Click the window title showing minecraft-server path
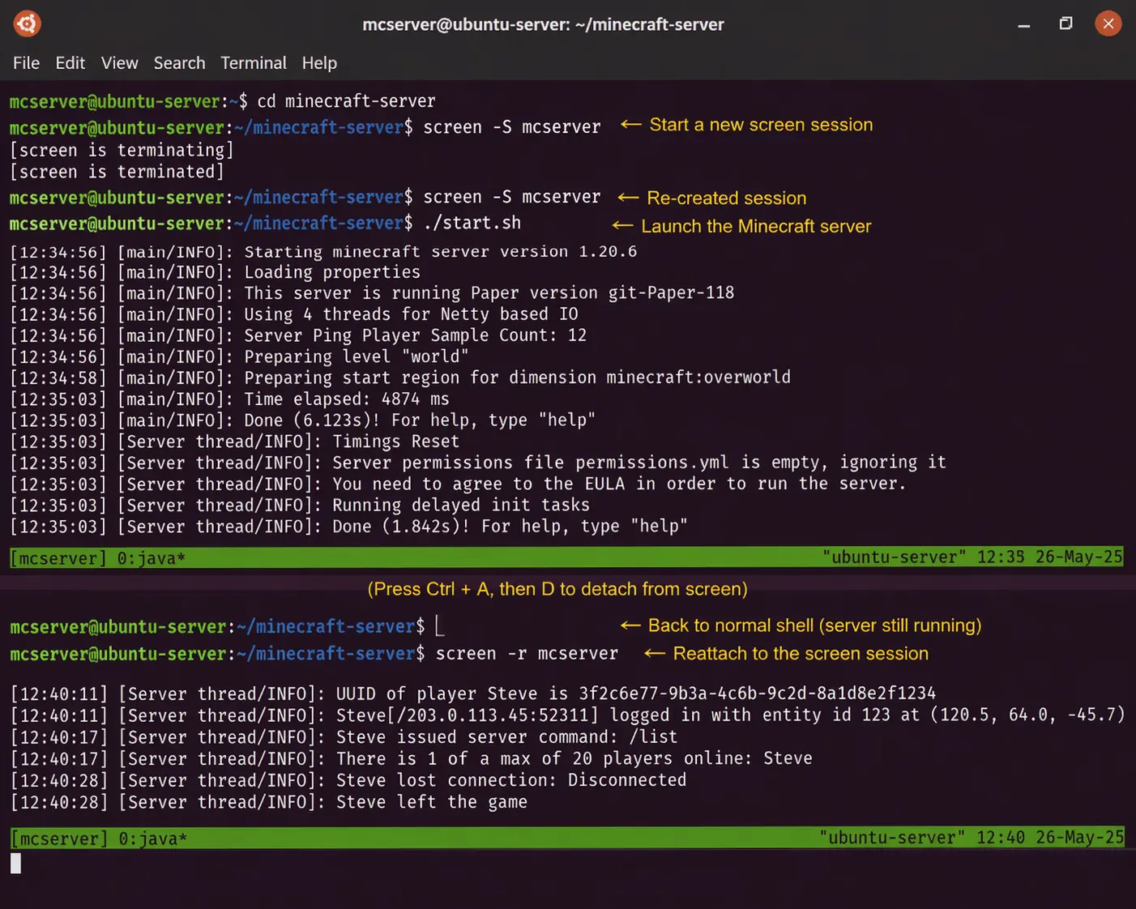1136x909 pixels. tap(543, 24)
